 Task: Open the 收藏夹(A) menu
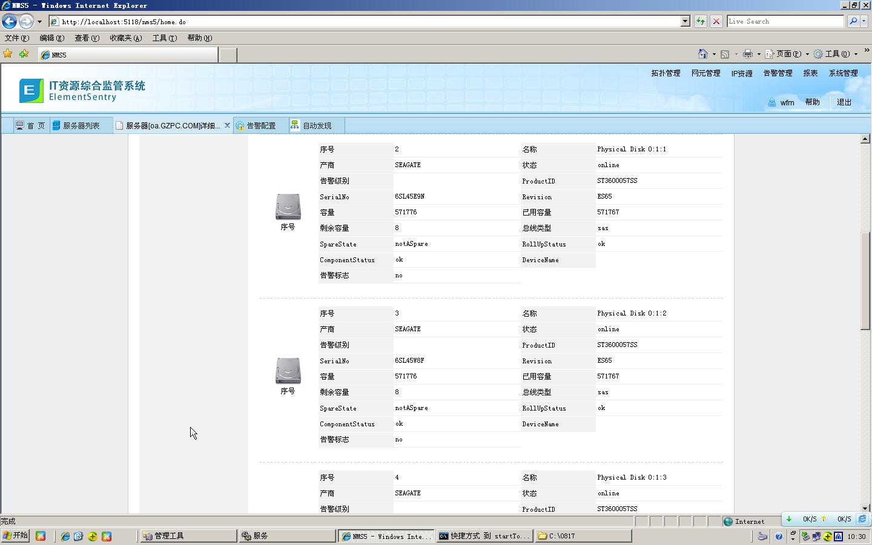126,38
